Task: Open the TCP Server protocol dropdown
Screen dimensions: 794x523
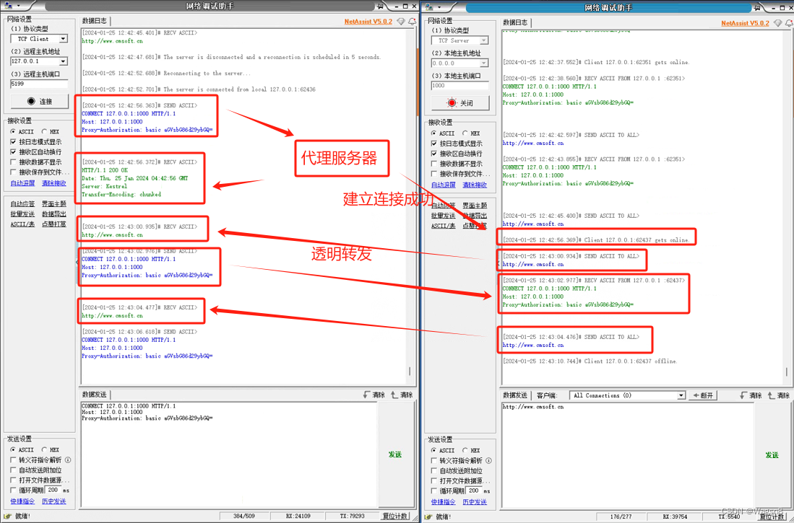Action: (484, 40)
